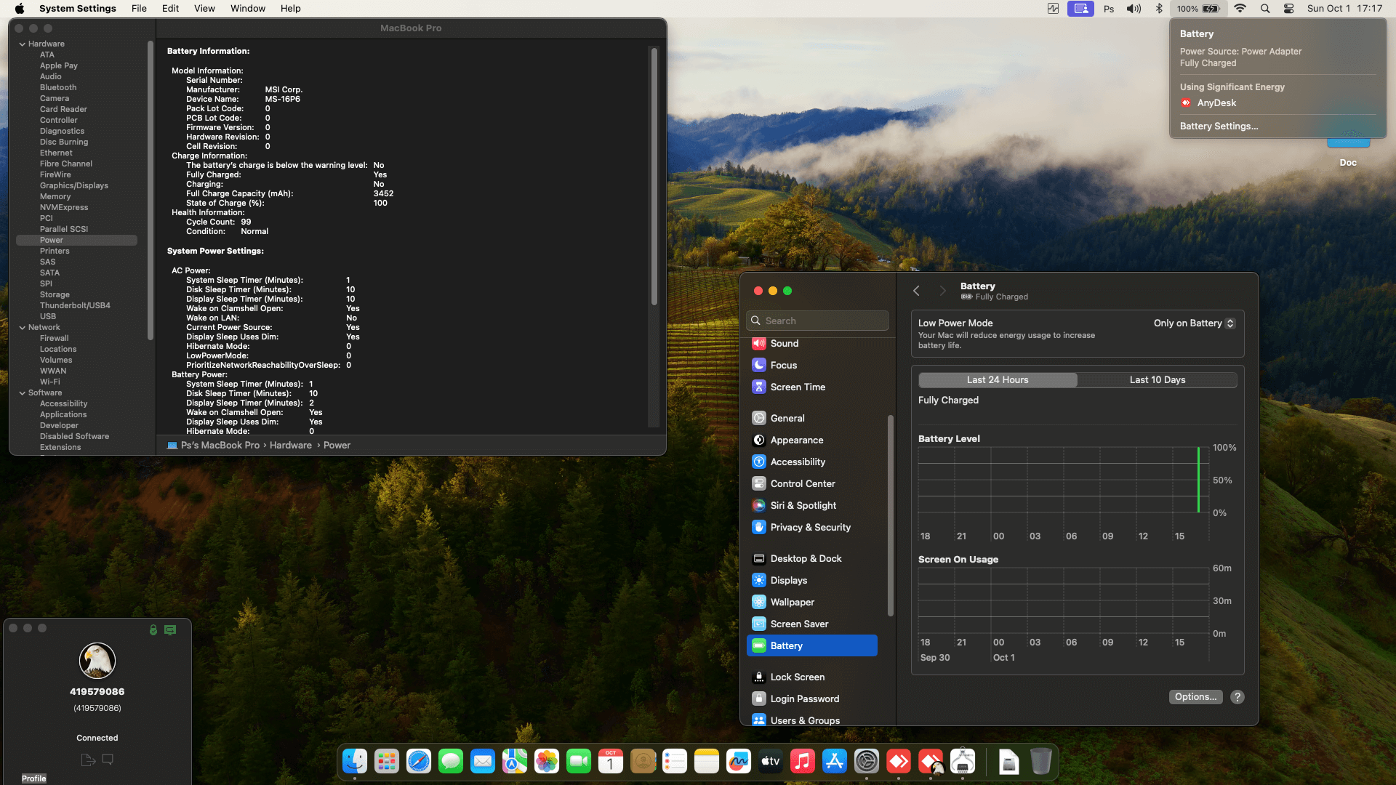1396x785 pixels.
Task: Launch FaceTime from the Dock
Action: [x=579, y=761]
